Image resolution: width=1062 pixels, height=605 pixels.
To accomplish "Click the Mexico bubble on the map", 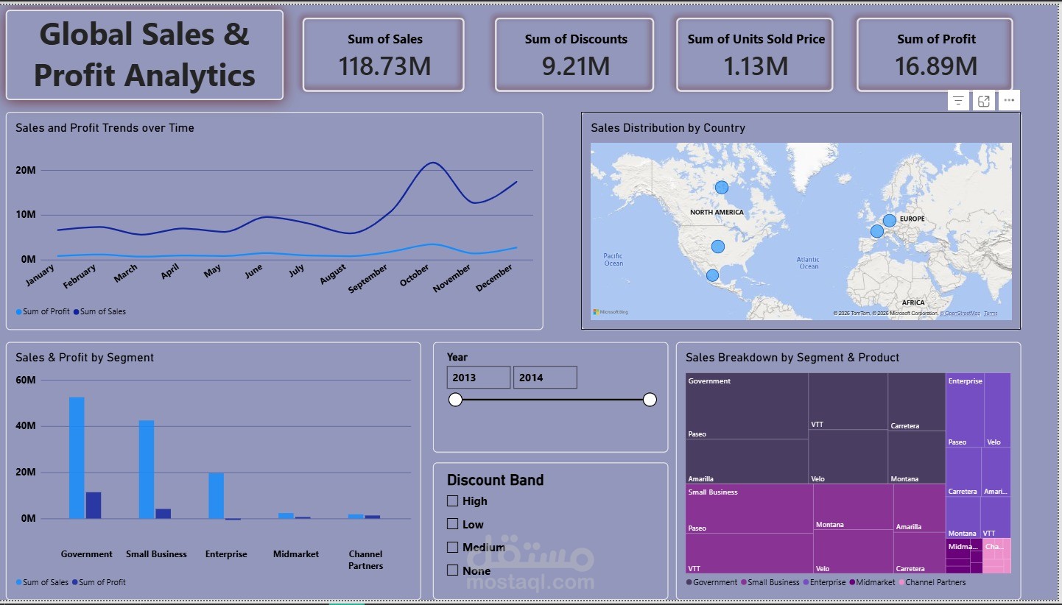I will (x=712, y=275).
